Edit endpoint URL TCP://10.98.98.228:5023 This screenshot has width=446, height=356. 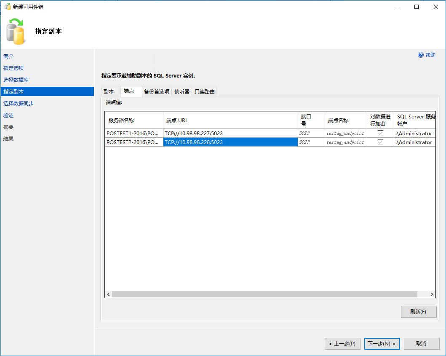click(x=230, y=142)
